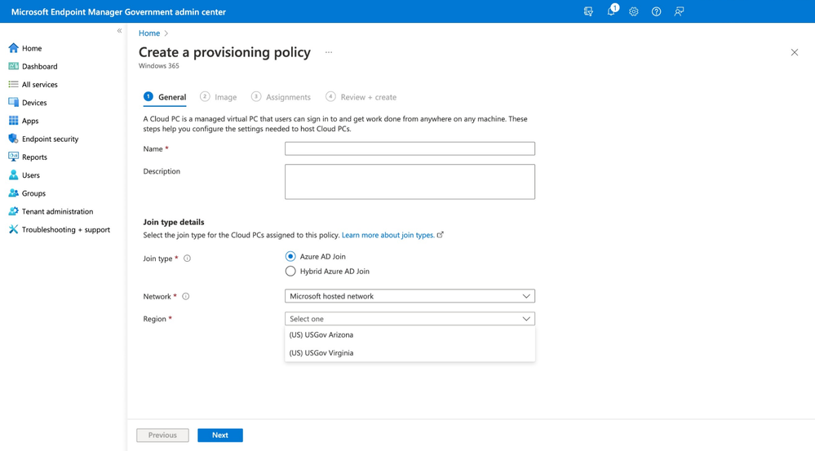Open the settings gear icon
The height and width of the screenshot is (451, 815).
tap(634, 11)
